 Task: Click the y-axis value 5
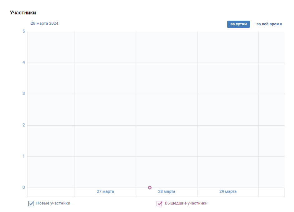point(24,31)
